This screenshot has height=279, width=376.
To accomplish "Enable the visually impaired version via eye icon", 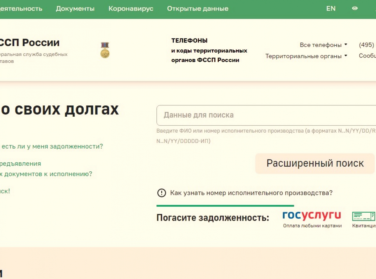I will 355,8.
